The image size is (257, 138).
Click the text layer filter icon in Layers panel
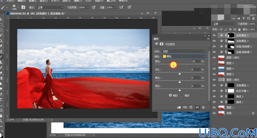244,18
